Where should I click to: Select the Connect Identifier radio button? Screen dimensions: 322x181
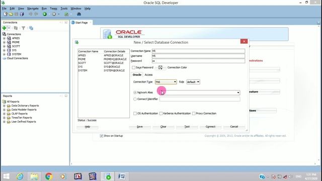(x=135, y=99)
